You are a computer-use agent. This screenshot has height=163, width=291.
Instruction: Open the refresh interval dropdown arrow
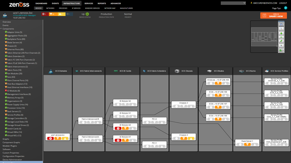point(283,50)
